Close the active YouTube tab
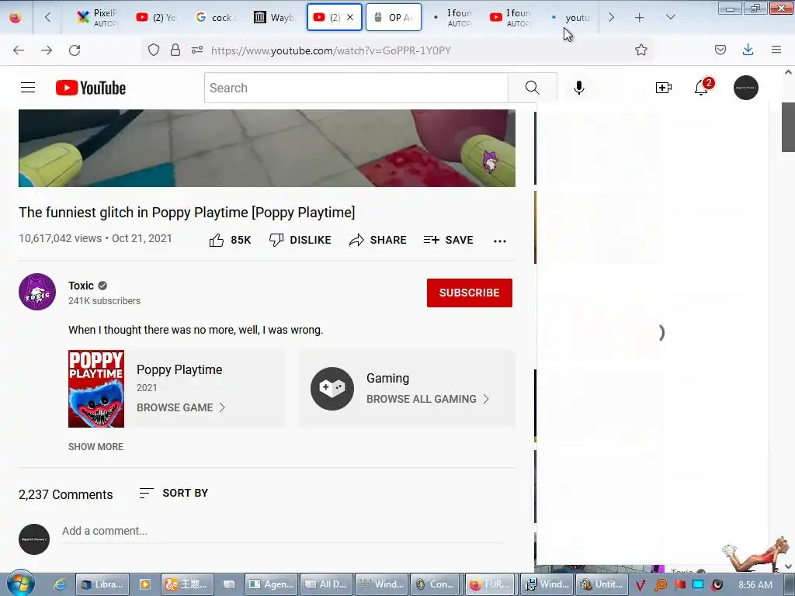 [350, 17]
